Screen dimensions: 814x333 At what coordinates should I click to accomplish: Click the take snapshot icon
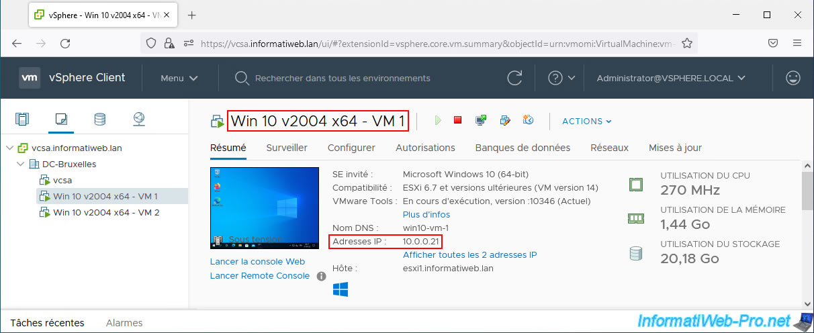[528, 121]
